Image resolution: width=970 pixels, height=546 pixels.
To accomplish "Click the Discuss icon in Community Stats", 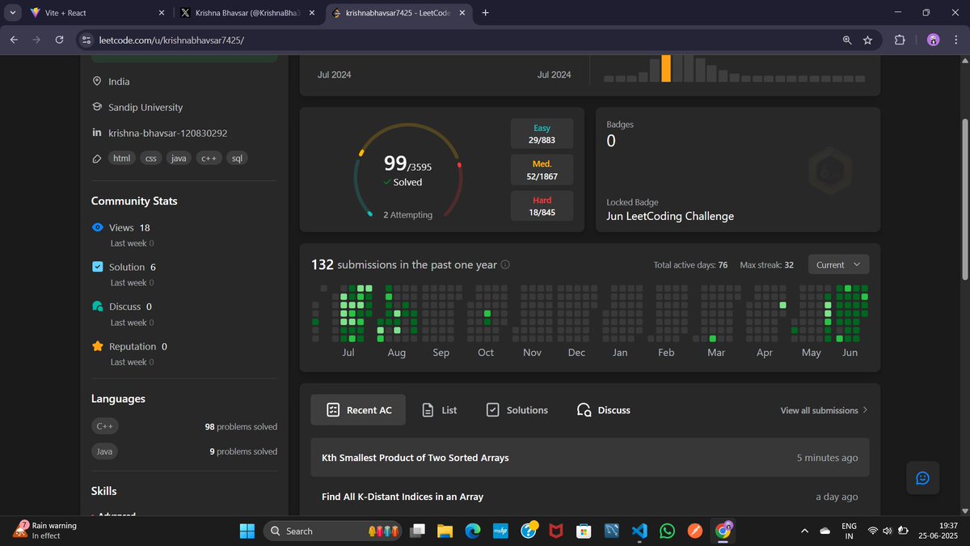I will point(98,306).
